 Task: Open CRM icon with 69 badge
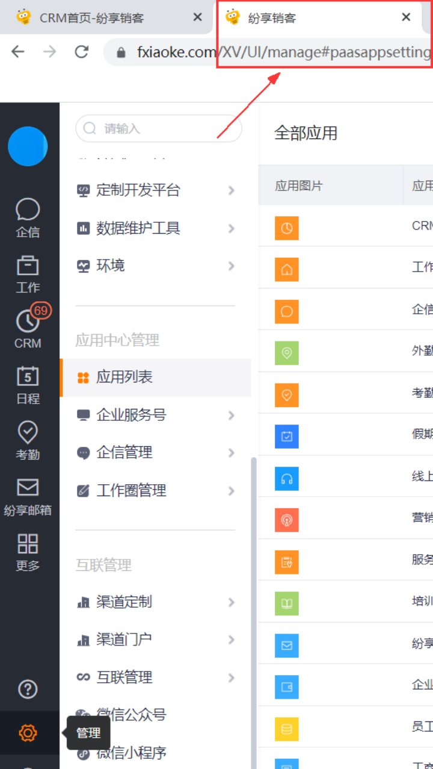[x=28, y=328]
